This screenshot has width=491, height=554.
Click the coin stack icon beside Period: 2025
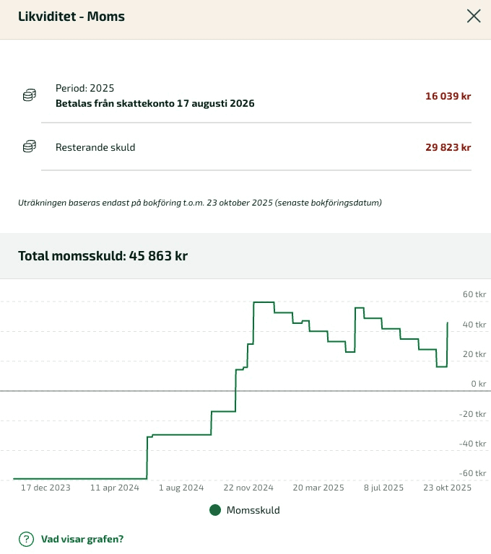click(x=30, y=95)
